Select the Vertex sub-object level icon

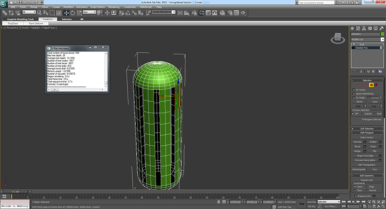[x=357, y=85]
